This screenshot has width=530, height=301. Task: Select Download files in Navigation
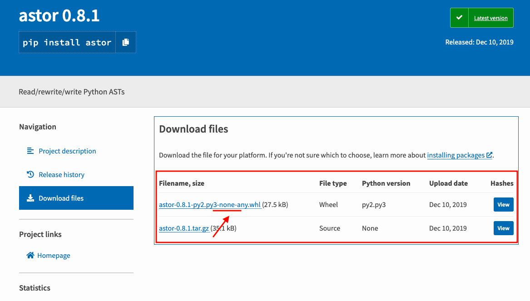pos(76,198)
